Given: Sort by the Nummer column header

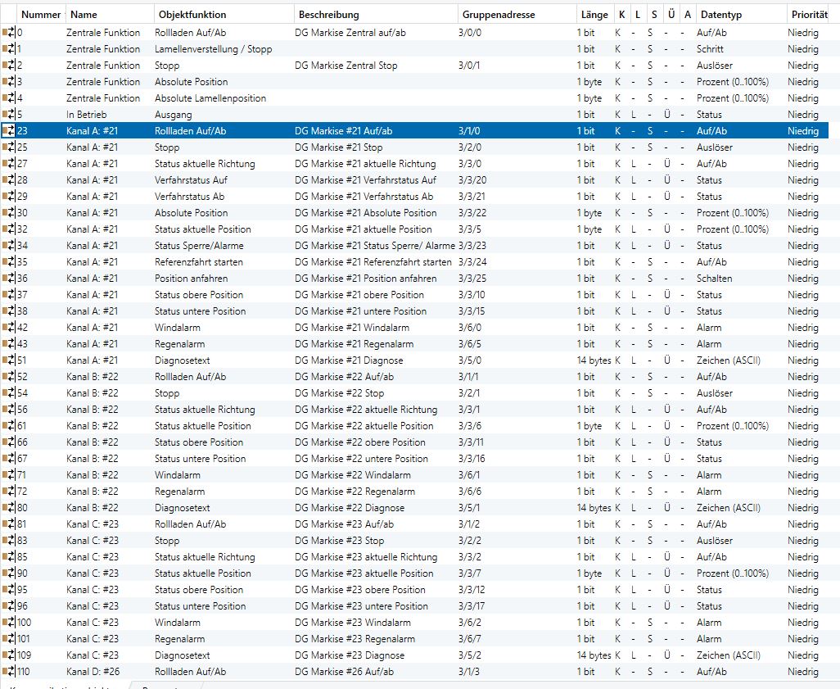Looking at the screenshot, I should [x=41, y=15].
